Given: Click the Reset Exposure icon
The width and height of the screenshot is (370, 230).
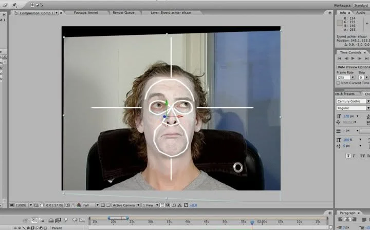Looking at the screenshot, I should [x=186, y=205].
